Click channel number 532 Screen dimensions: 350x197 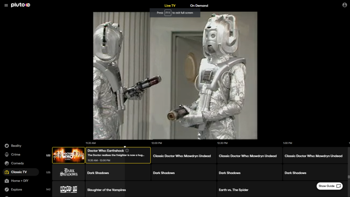click(x=48, y=156)
